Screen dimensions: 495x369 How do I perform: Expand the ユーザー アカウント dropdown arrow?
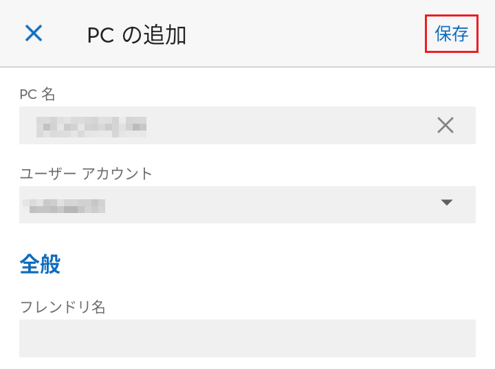pyautogui.click(x=447, y=202)
